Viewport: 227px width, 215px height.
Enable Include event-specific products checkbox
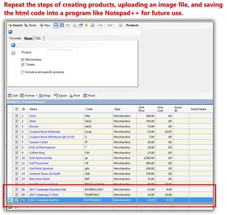[23, 72]
